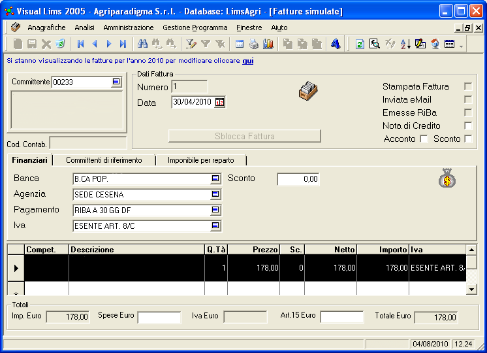Click the Sblocca Fattura button
The width and height of the screenshot is (487, 353).
(x=245, y=136)
